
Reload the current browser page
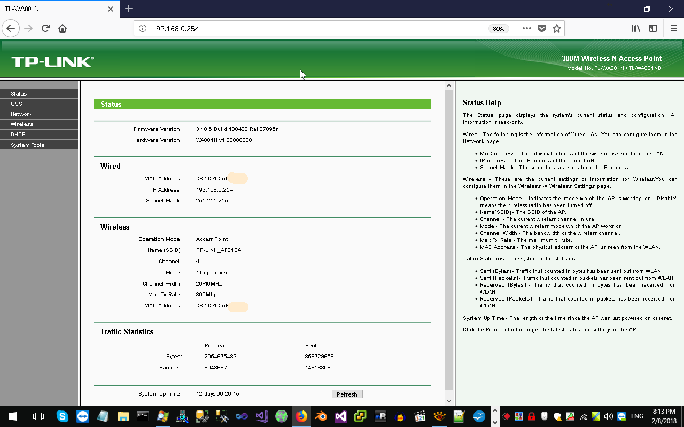tap(45, 28)
